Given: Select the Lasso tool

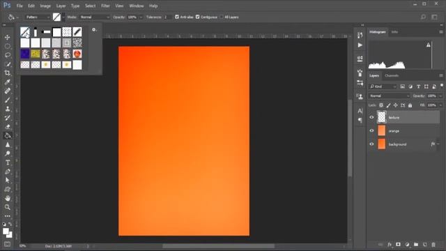Looking at the screenshot, I should click(x=8, y=55).
